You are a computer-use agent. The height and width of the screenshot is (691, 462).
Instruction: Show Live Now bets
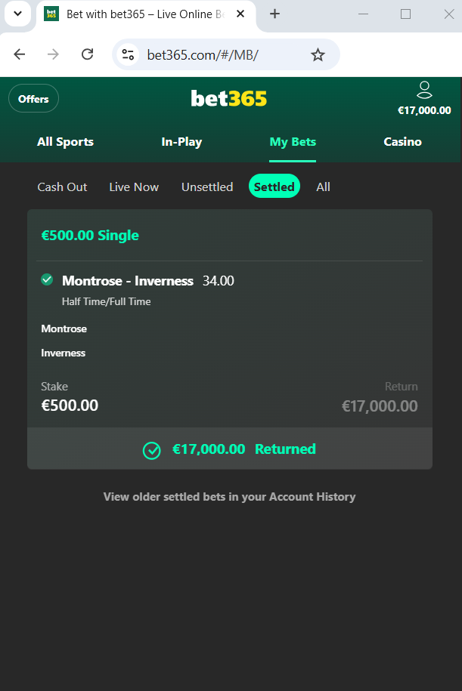(134, 187)
